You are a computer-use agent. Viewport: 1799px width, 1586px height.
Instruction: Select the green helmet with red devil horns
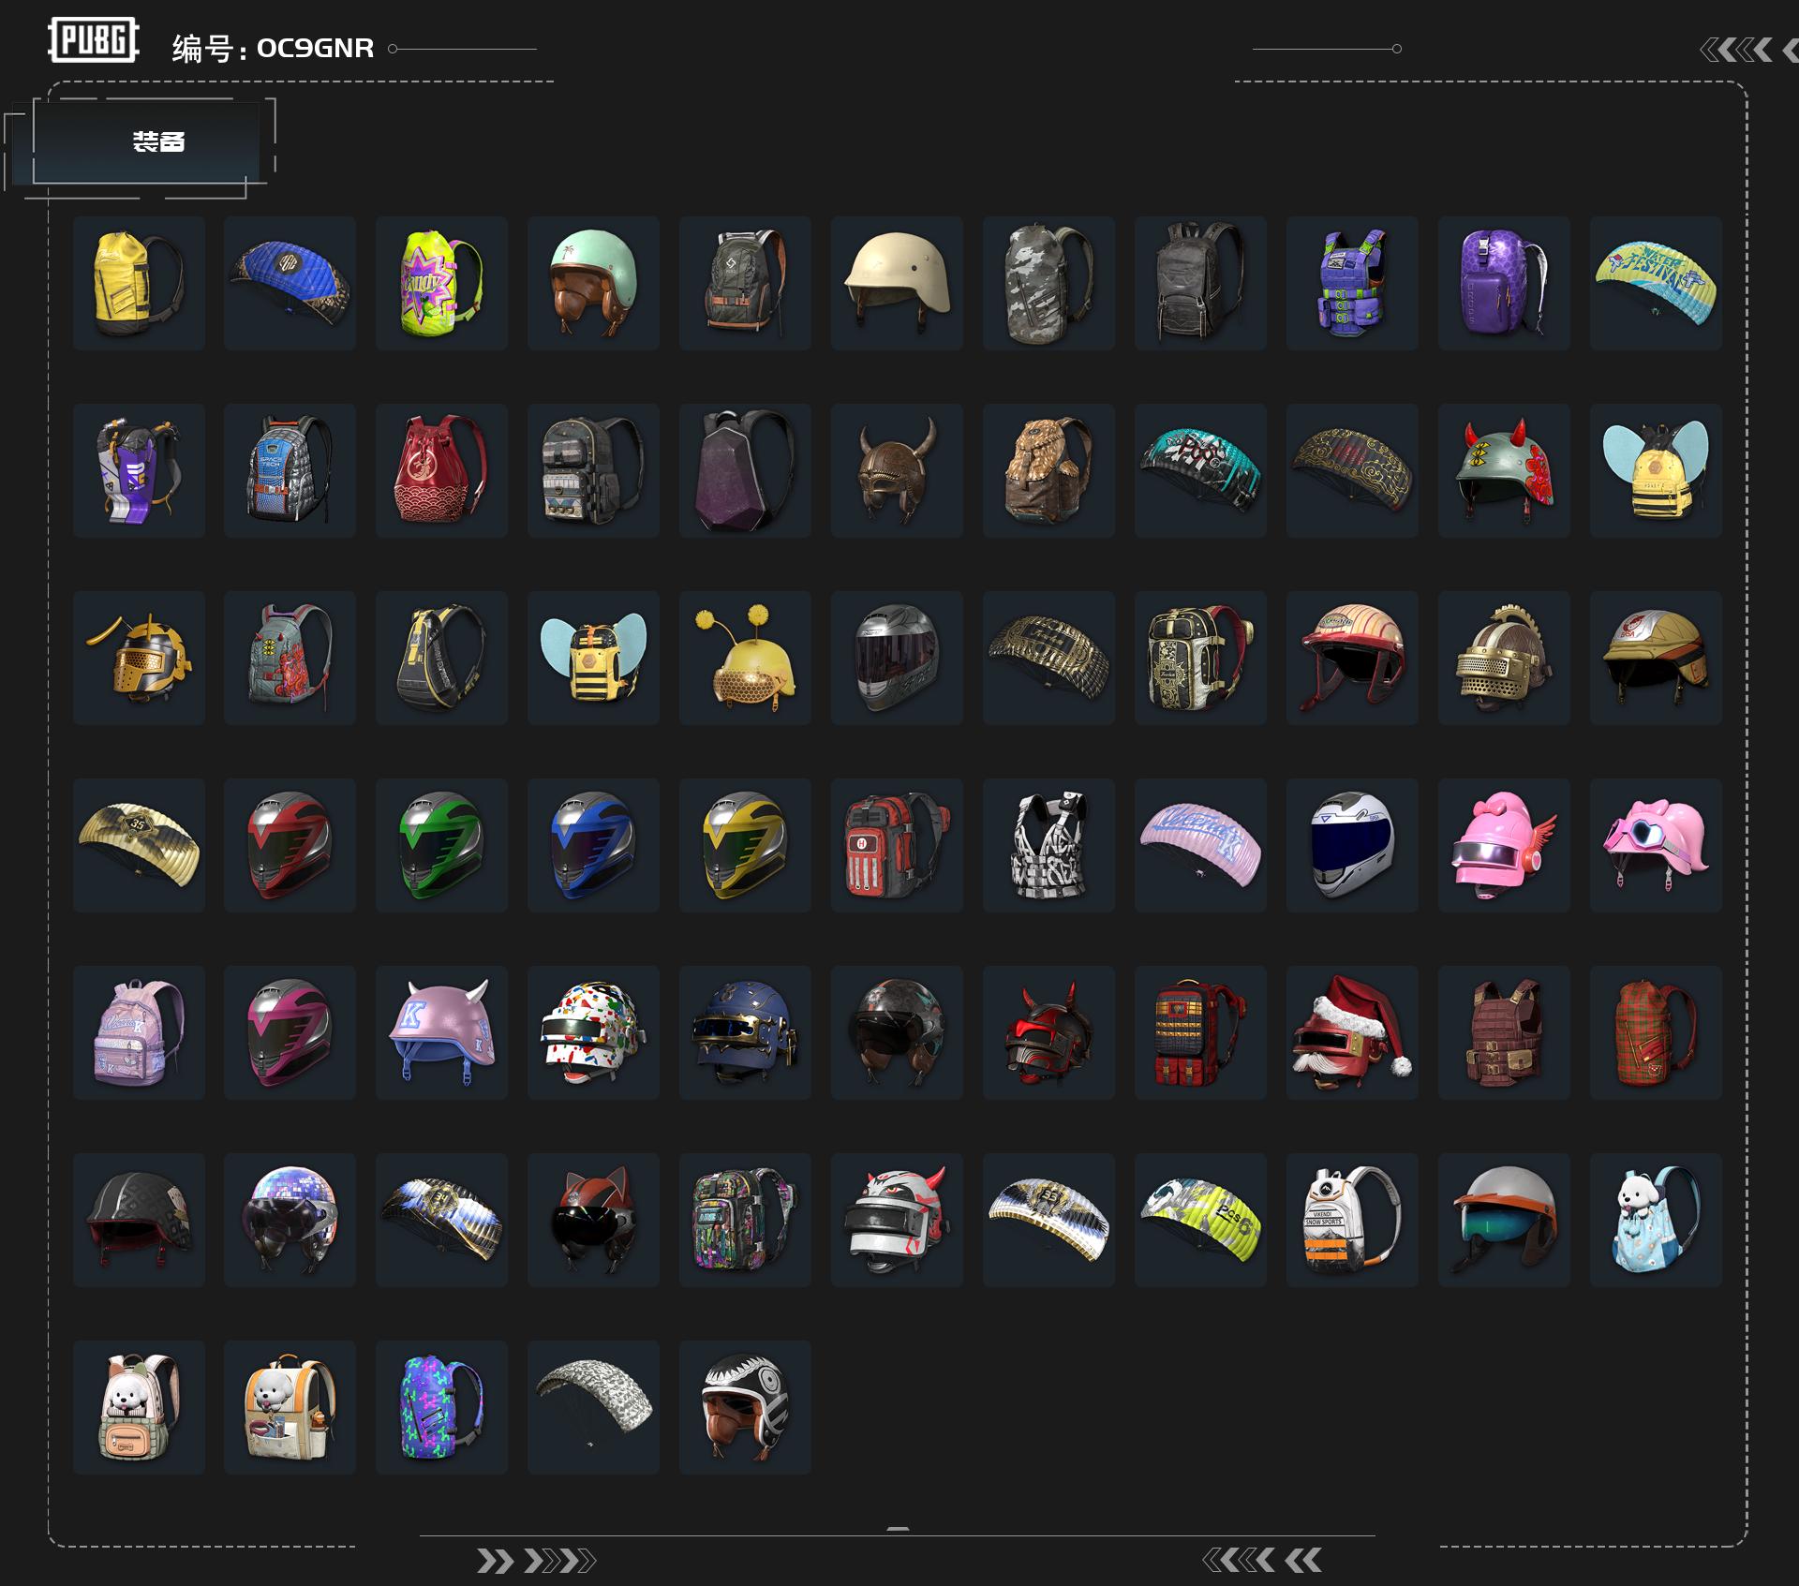(1504, 470)
